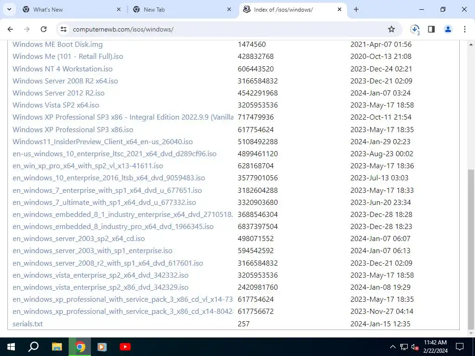Download Windows Me (101 - Retail Full).iso
Viewport: 475px width, 356px height.
pyautogui.click(x=68, y=57)
